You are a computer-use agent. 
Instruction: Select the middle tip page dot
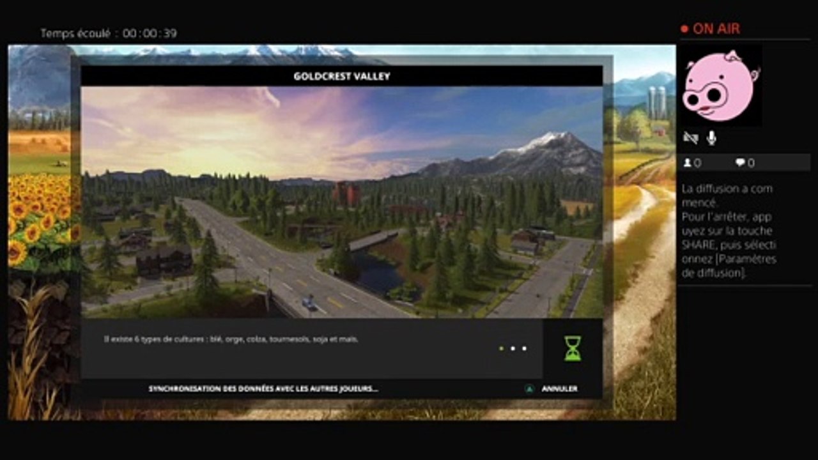click(x=513, y=348)
